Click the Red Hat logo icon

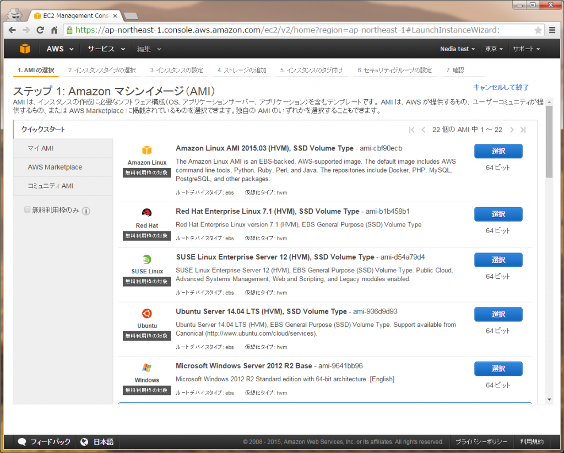coord(147,213)
